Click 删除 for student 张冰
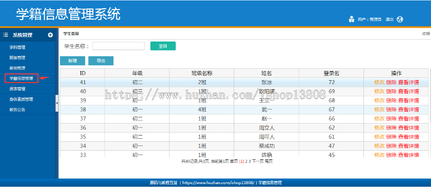This screenshot has width=431, height=187. pos(391,82)
